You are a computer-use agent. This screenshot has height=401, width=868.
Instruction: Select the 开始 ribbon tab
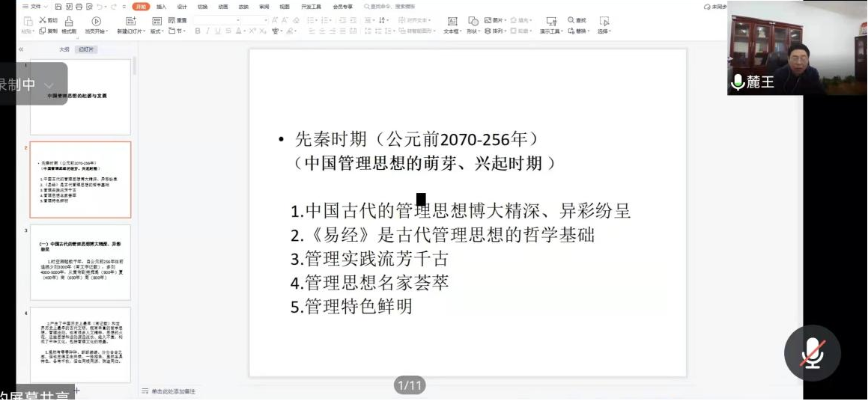[141, 7]
